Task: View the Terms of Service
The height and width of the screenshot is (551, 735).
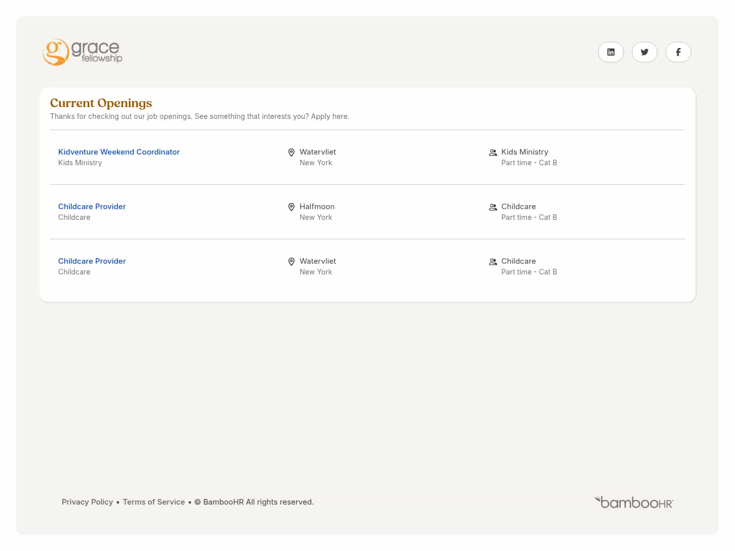Action: point(154,502)
